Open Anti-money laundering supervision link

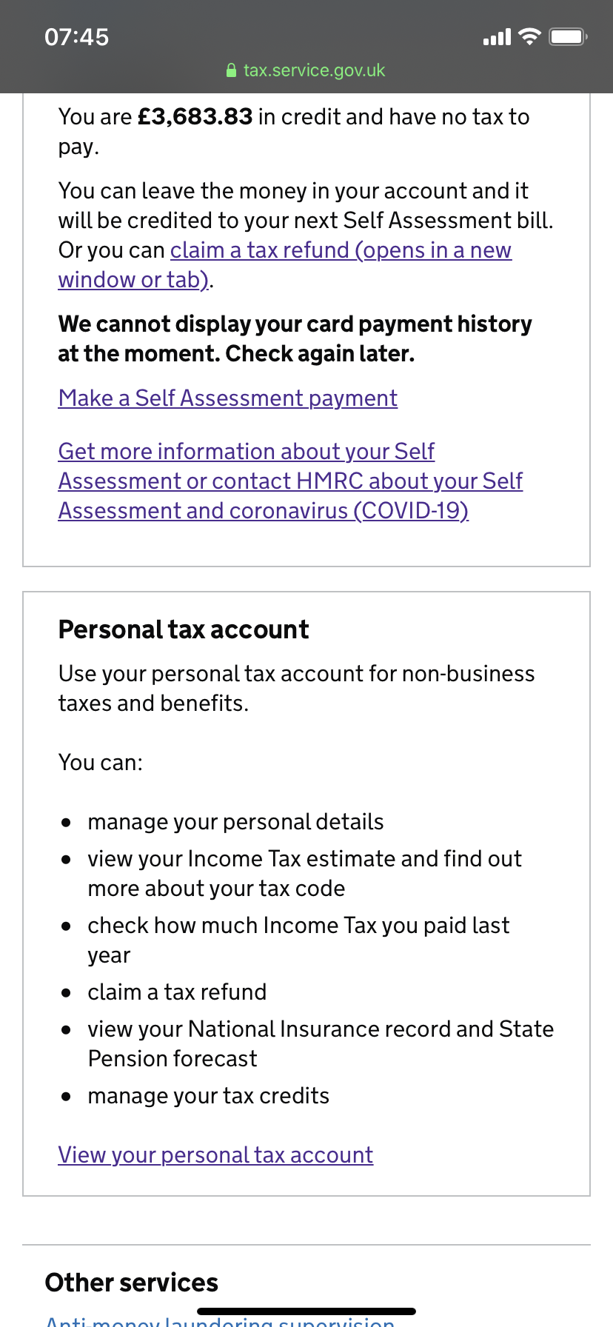pos(220,1321)
